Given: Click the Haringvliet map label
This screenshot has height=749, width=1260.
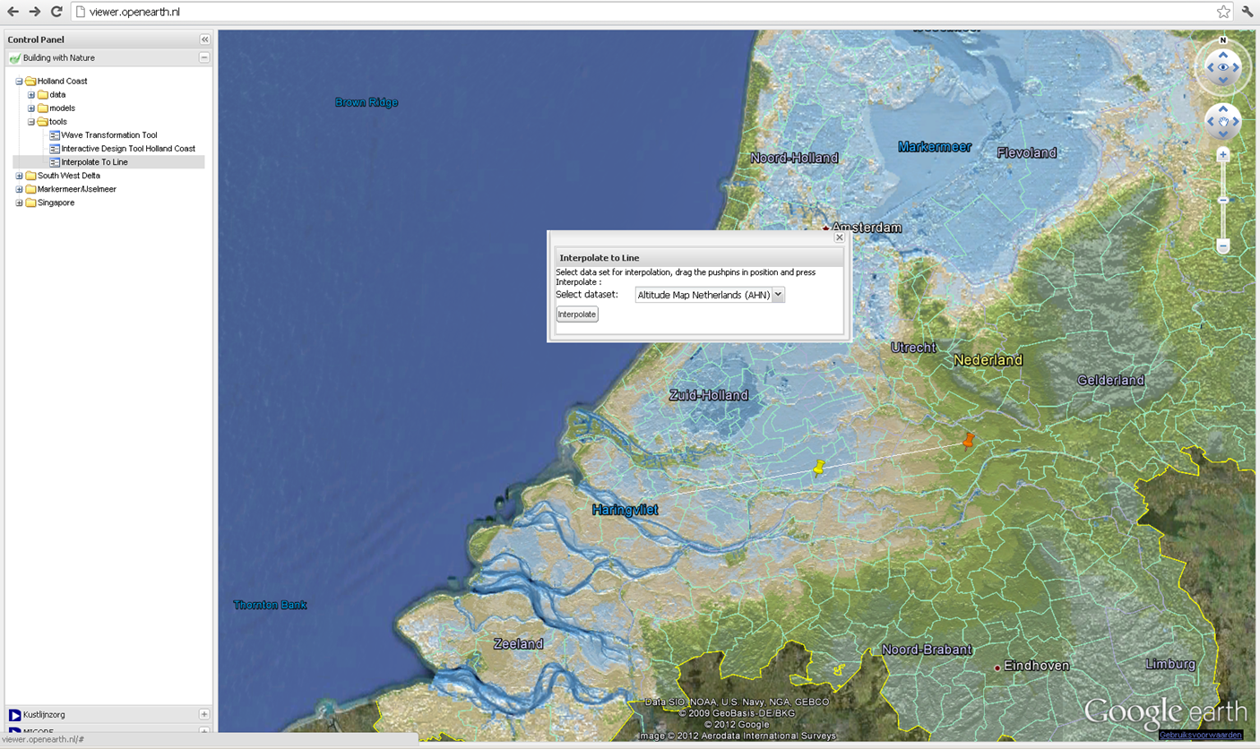Looking at the screenshot, I should [626, 510].
